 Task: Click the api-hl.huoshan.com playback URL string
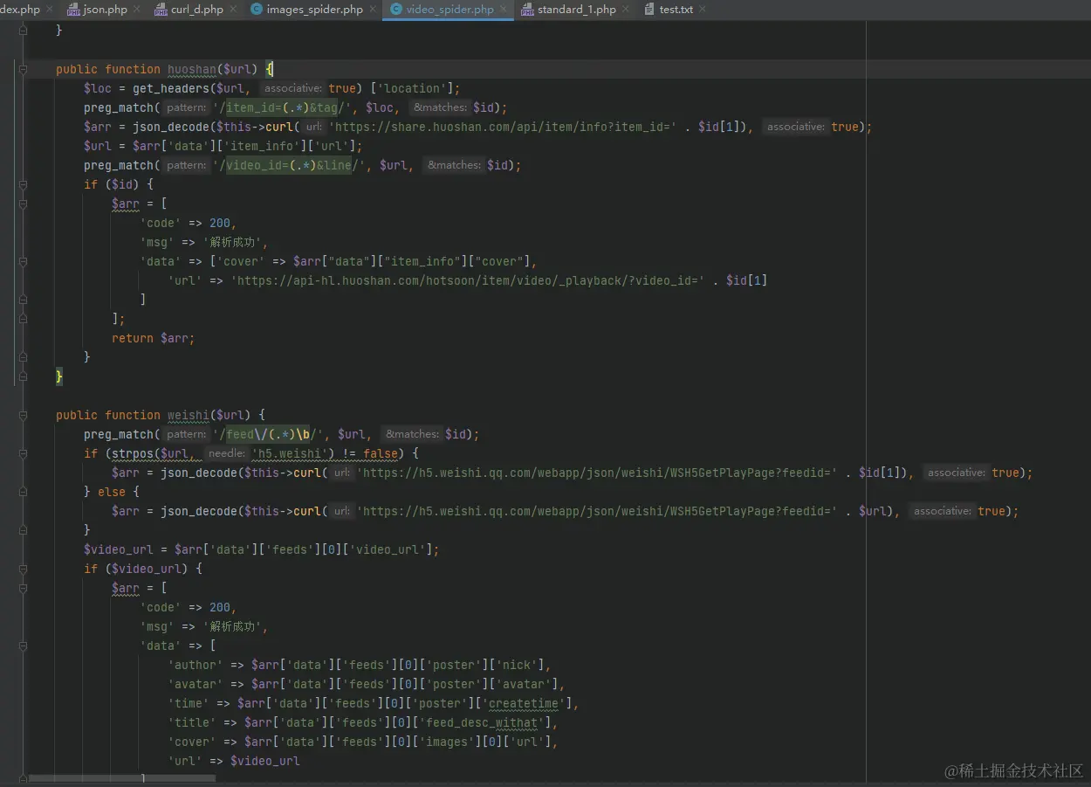[468, 280]
